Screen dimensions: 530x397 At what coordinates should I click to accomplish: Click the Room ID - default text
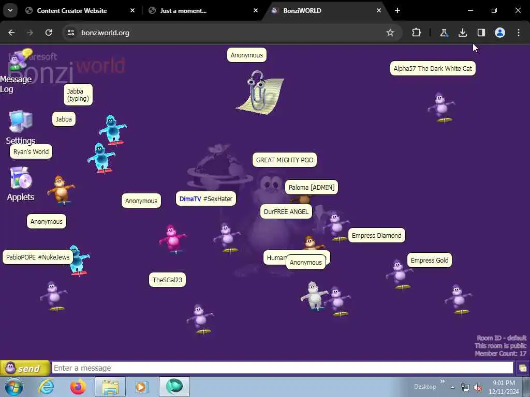(502, 338)
